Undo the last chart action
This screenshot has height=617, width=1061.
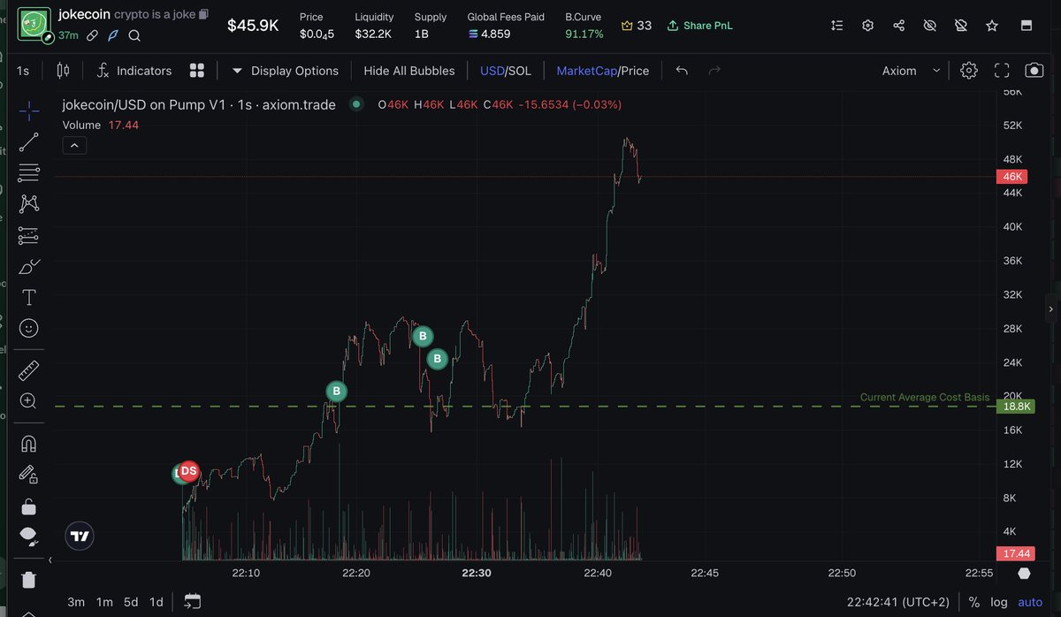coord(682,71)
